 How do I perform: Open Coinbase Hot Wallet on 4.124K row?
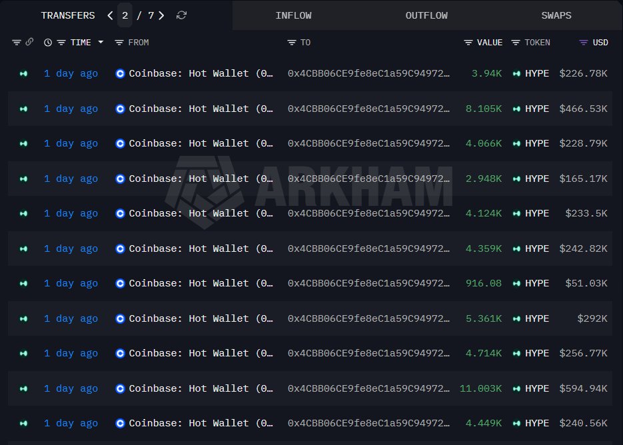201,213
